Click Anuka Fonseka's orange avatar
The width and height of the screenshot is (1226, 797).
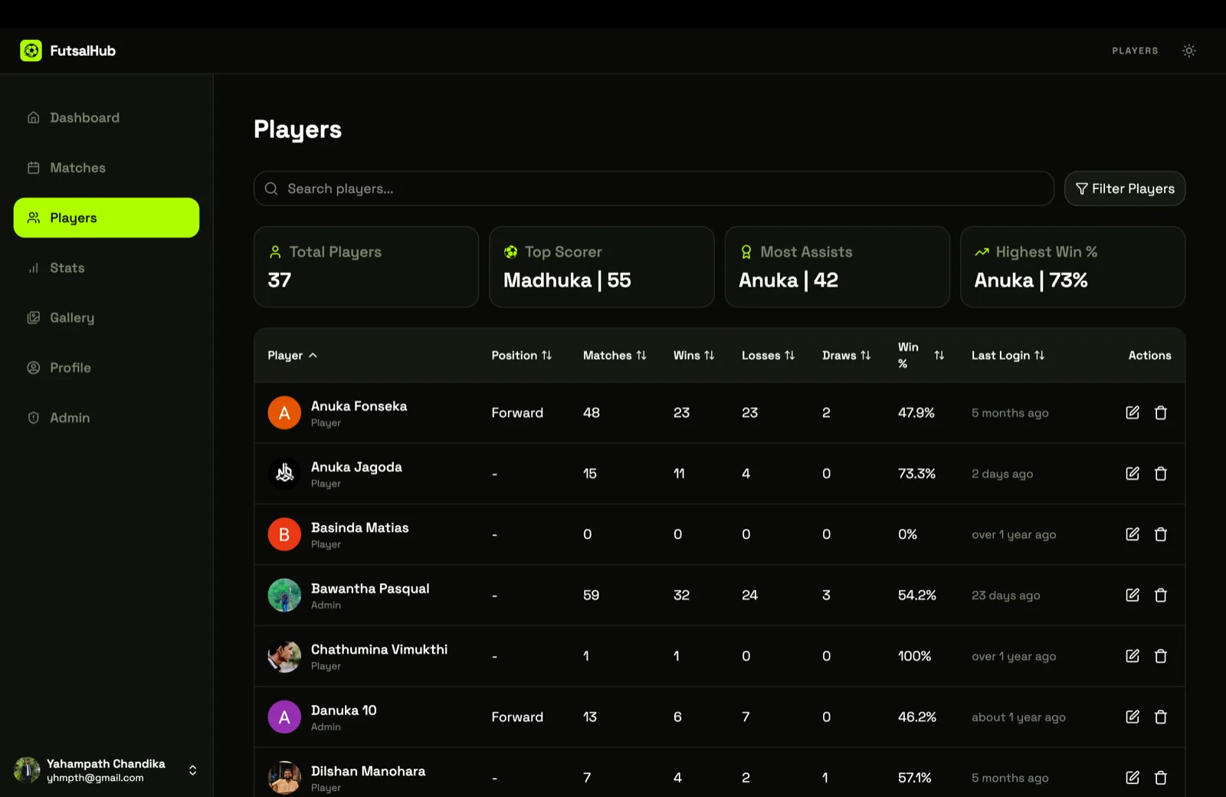(284, 412)
